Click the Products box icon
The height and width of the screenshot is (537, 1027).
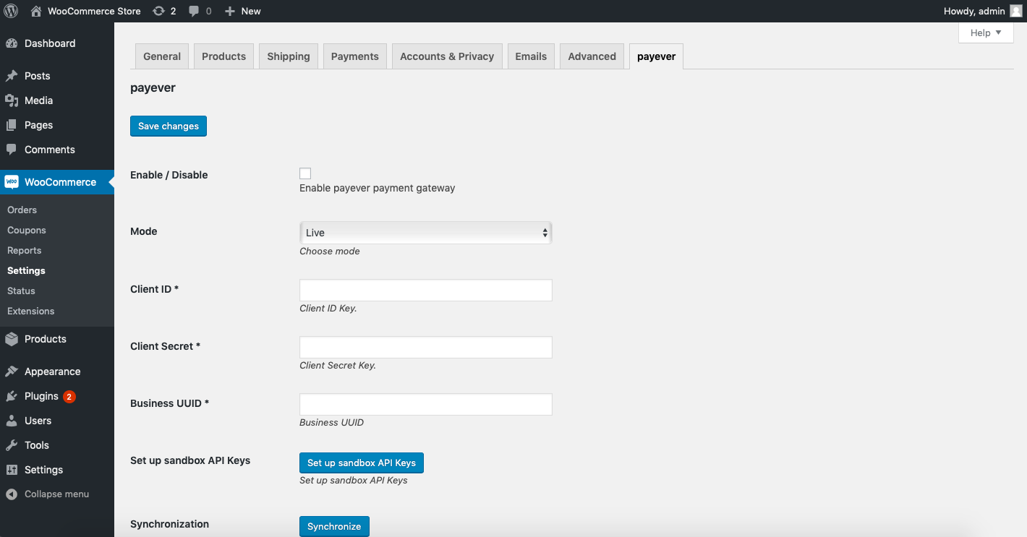[x=12, y=339]
